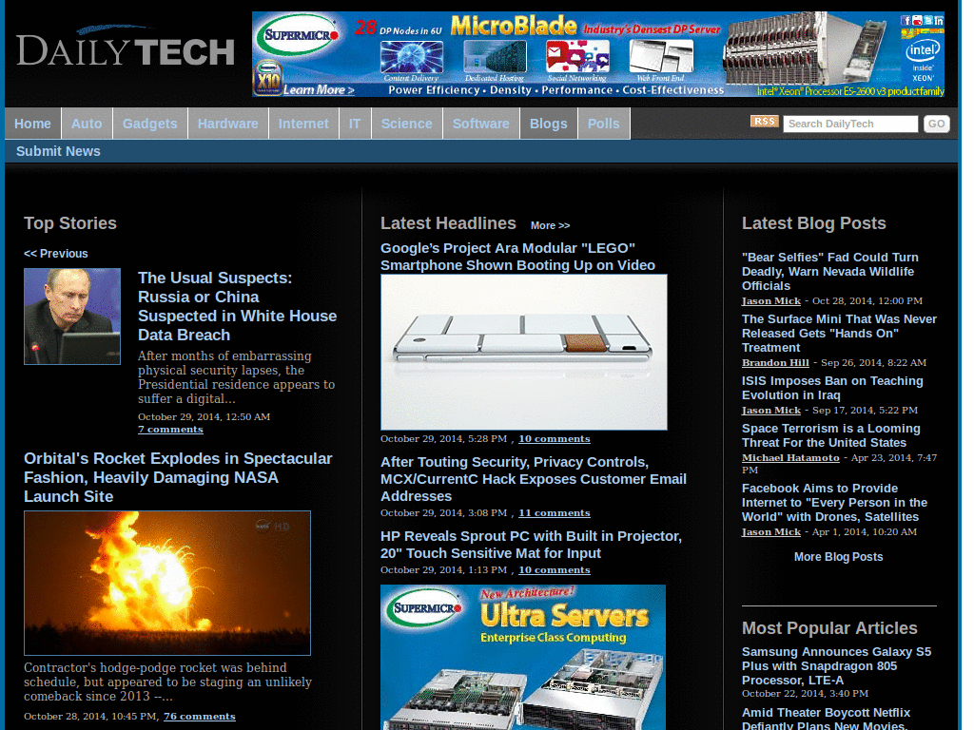Open the Science tab
The image size is (974, 730).
click(x=407, y=124)
